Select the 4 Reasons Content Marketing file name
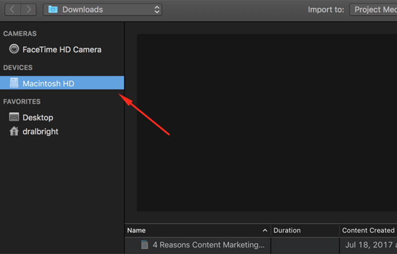Viewport: 397px width, 254px height. [x=208, y=245]
